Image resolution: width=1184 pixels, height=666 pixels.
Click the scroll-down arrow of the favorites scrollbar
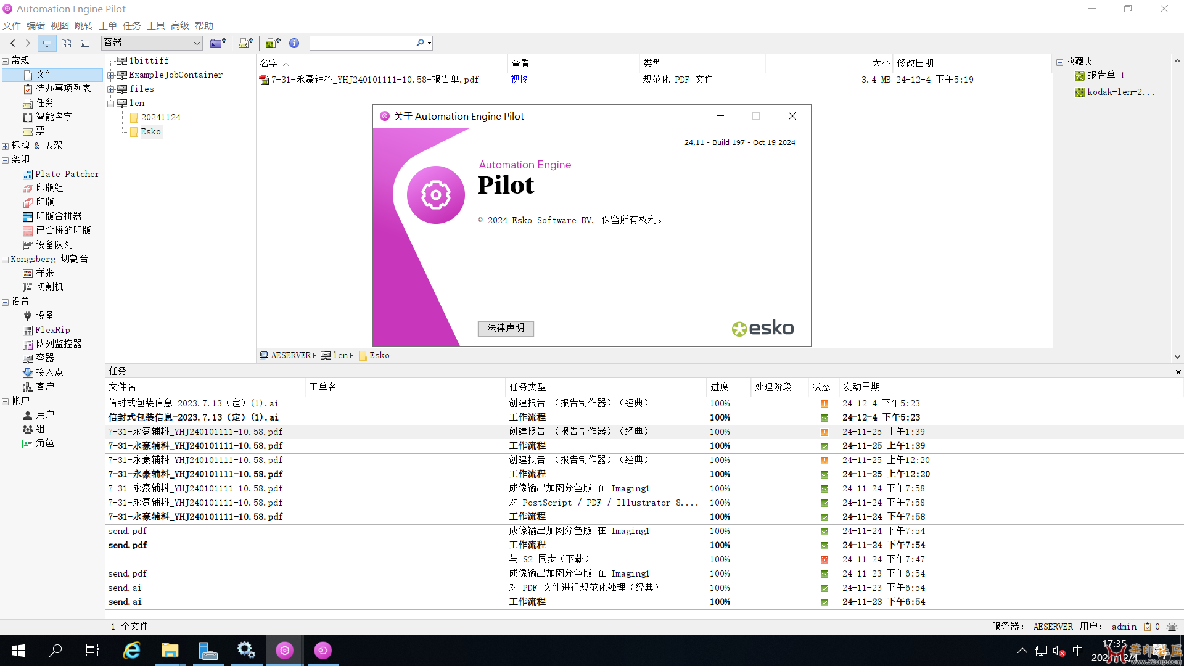[x=1177, y=356]
